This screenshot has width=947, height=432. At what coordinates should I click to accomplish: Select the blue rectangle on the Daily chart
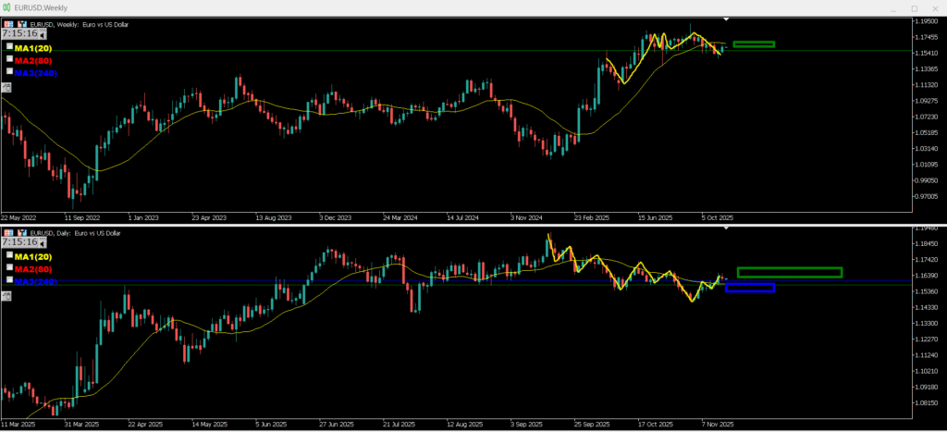click(749, 289)
